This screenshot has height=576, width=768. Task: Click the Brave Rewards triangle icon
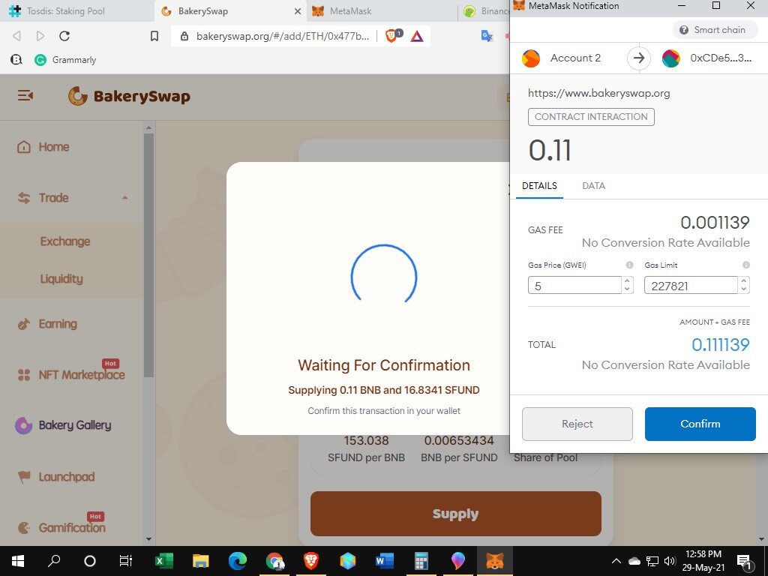tap(417, 36)
